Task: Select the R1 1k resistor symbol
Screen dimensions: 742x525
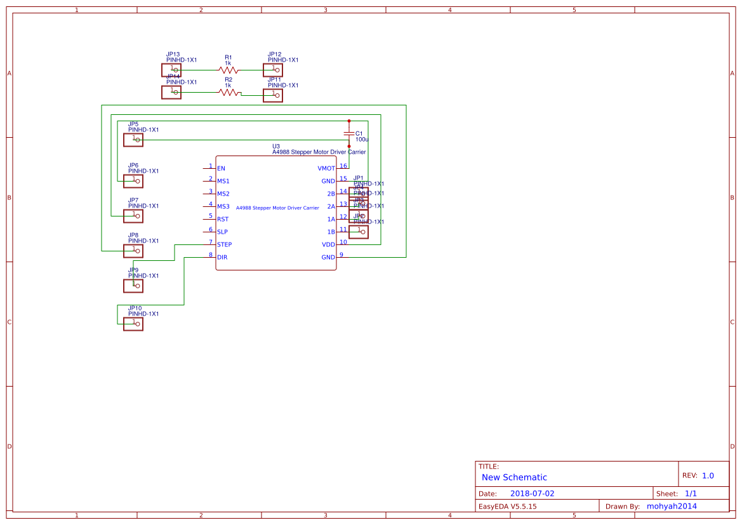Action: click(x=229, y=70)
